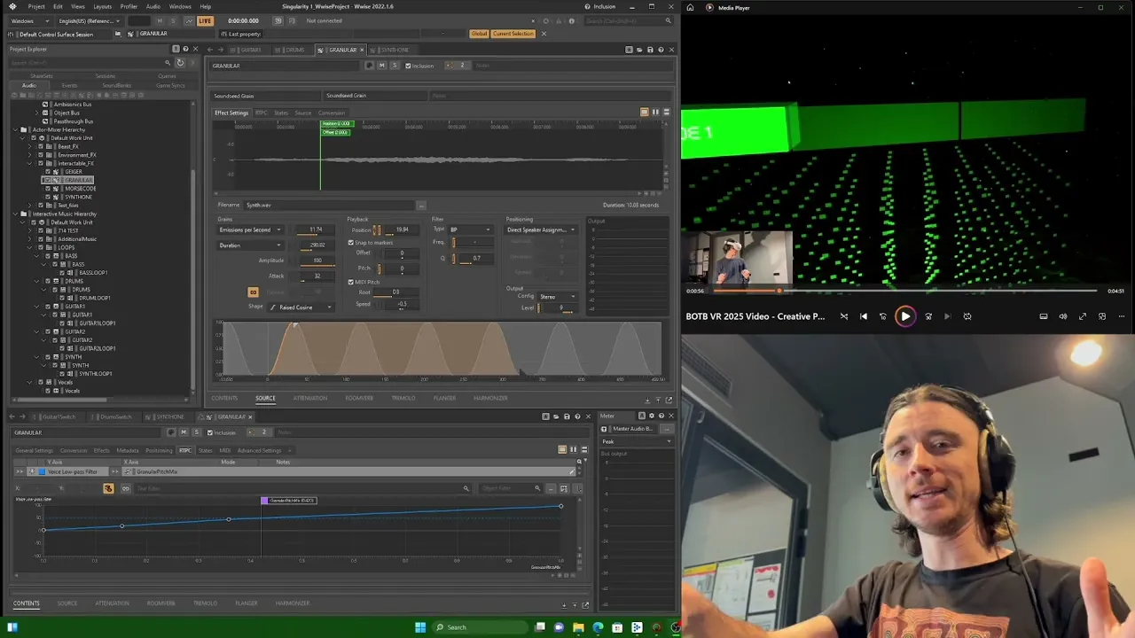Open Emissions per Second dropdown
This screenshot has height=638, width=1135.
tap(250, 230)
